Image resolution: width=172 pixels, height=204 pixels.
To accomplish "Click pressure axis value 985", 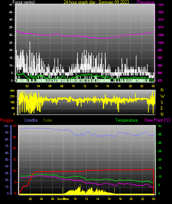I will [x=160, y=65].
